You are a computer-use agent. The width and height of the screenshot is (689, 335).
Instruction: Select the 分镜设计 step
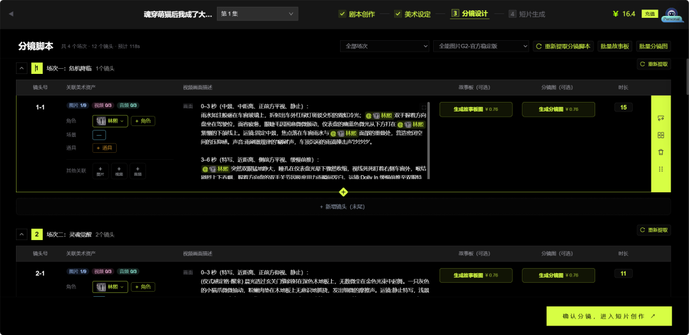tap(470, 13)
